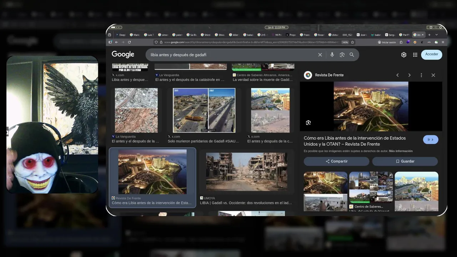This screenshot has height=257, width=457.
Task: Close the image preview panel
Action: click(x=433, y=75)
